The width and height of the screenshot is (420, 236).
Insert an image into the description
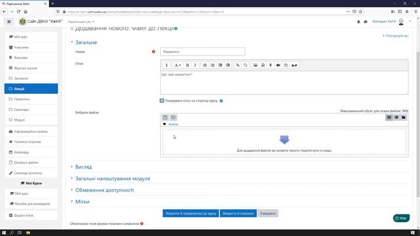click(x=255, y=66)
